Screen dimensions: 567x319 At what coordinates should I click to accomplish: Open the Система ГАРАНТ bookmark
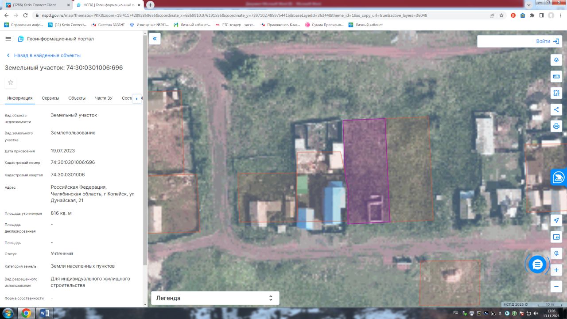tap(108, 25)
